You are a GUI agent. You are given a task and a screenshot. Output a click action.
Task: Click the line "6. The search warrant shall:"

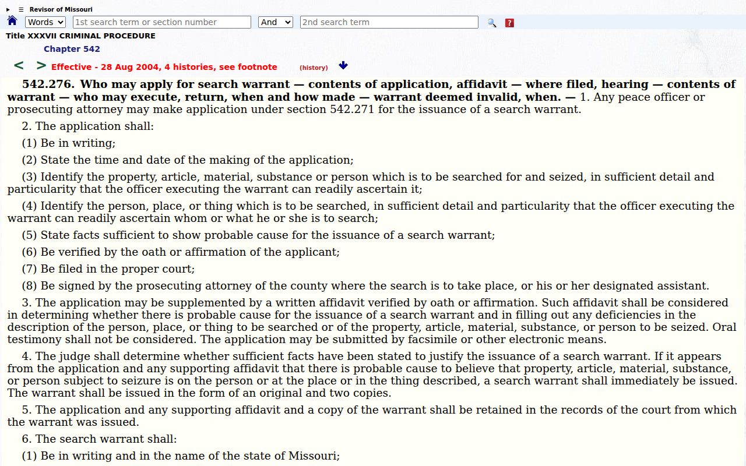click(x=99, y=439)
